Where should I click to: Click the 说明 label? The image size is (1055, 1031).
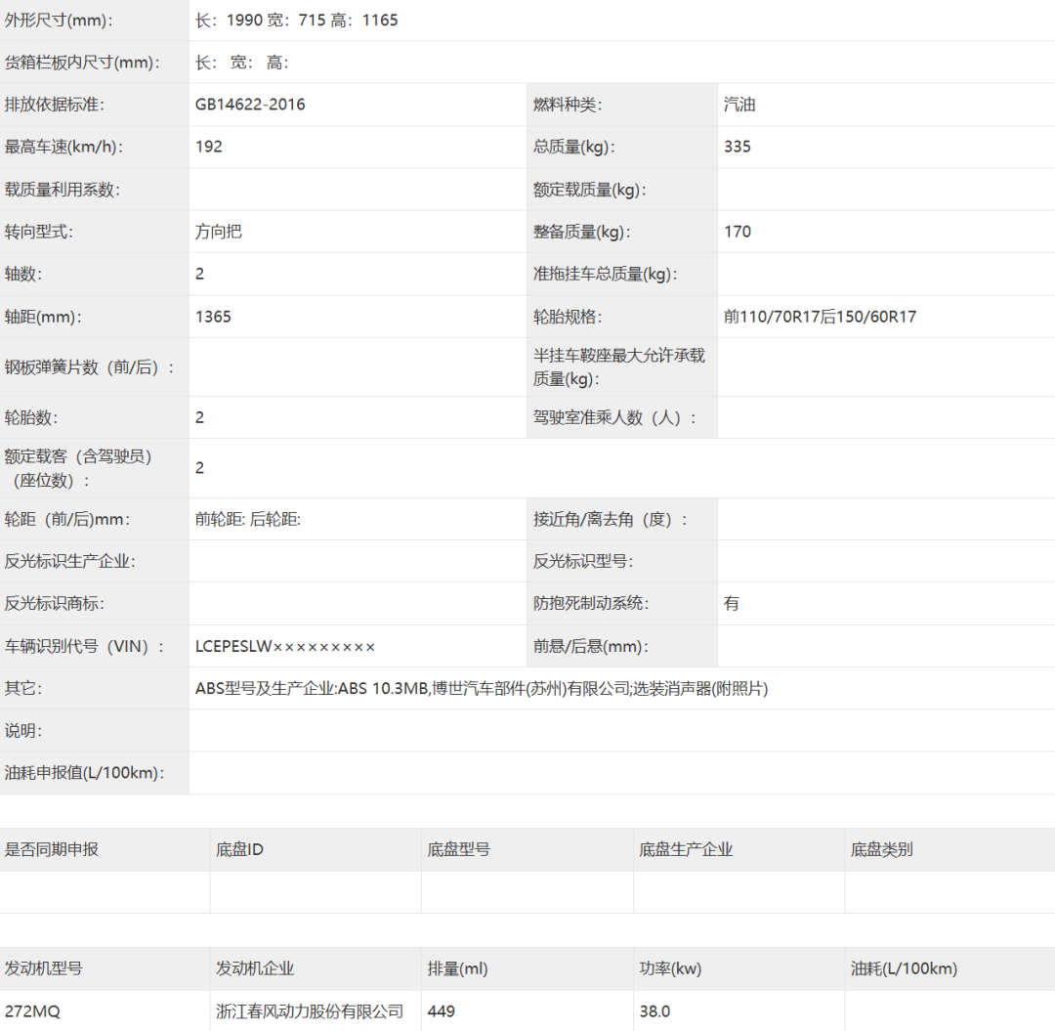click(x=22, y=730)
